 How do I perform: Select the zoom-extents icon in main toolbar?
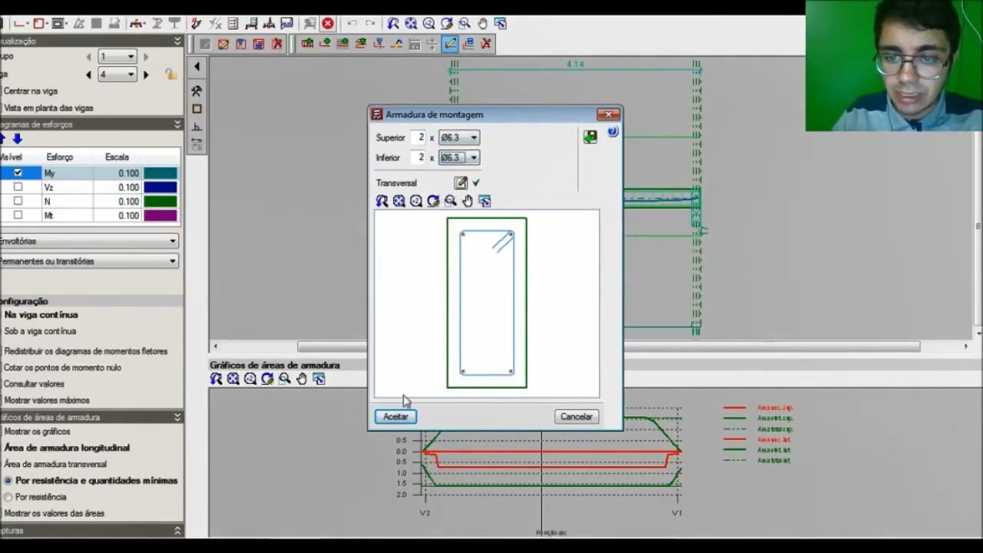pyautogui.click(x=411, y=24)
